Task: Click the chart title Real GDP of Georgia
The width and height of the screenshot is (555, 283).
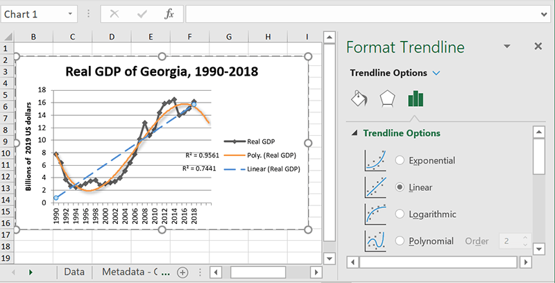Action: pyautogui.click(x=162, y=72)
